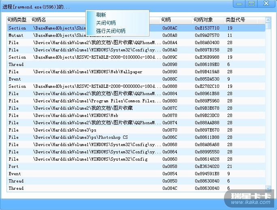The image size is (277, 210).
Task: Select the Section row with handle 0x089C
Action: pyautogui.click(x=136, y=57)
